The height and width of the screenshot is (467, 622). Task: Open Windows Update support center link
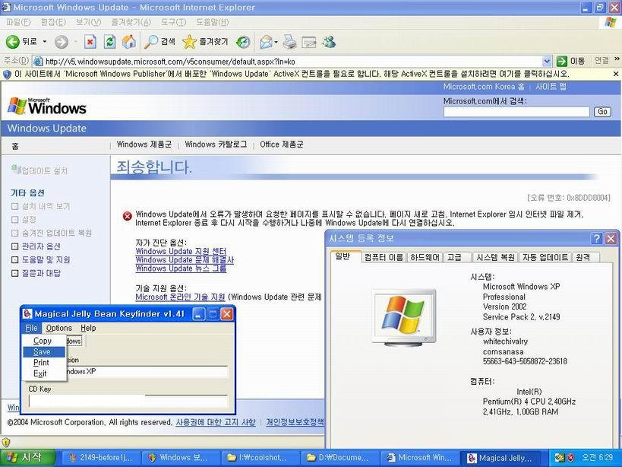coord(181,251)
